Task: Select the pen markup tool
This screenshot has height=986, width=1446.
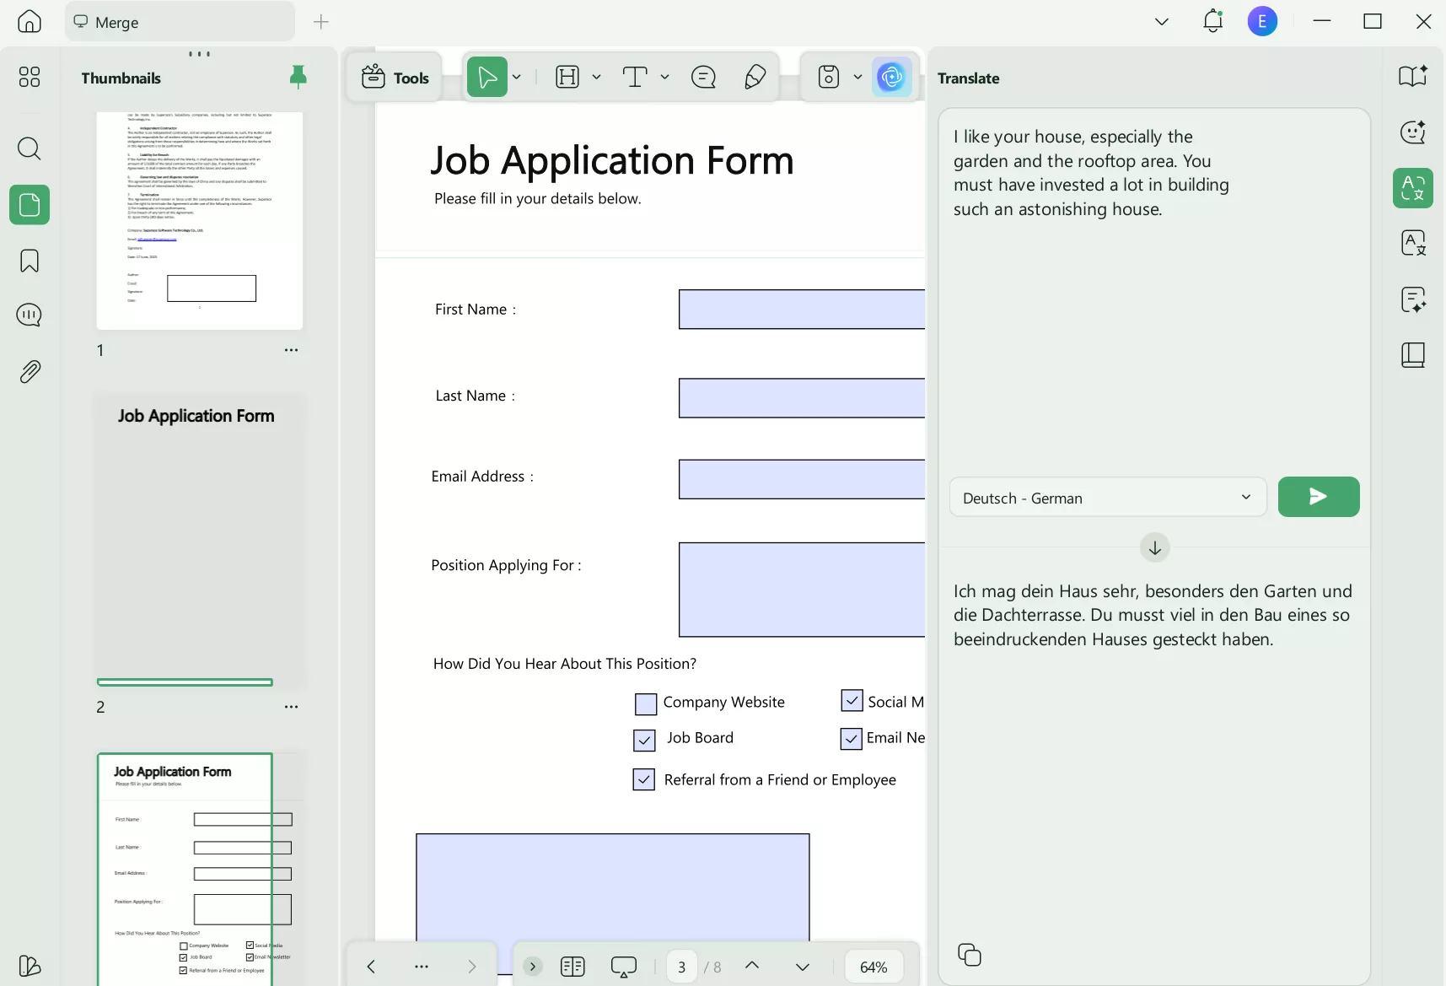Action: (755, 77)
